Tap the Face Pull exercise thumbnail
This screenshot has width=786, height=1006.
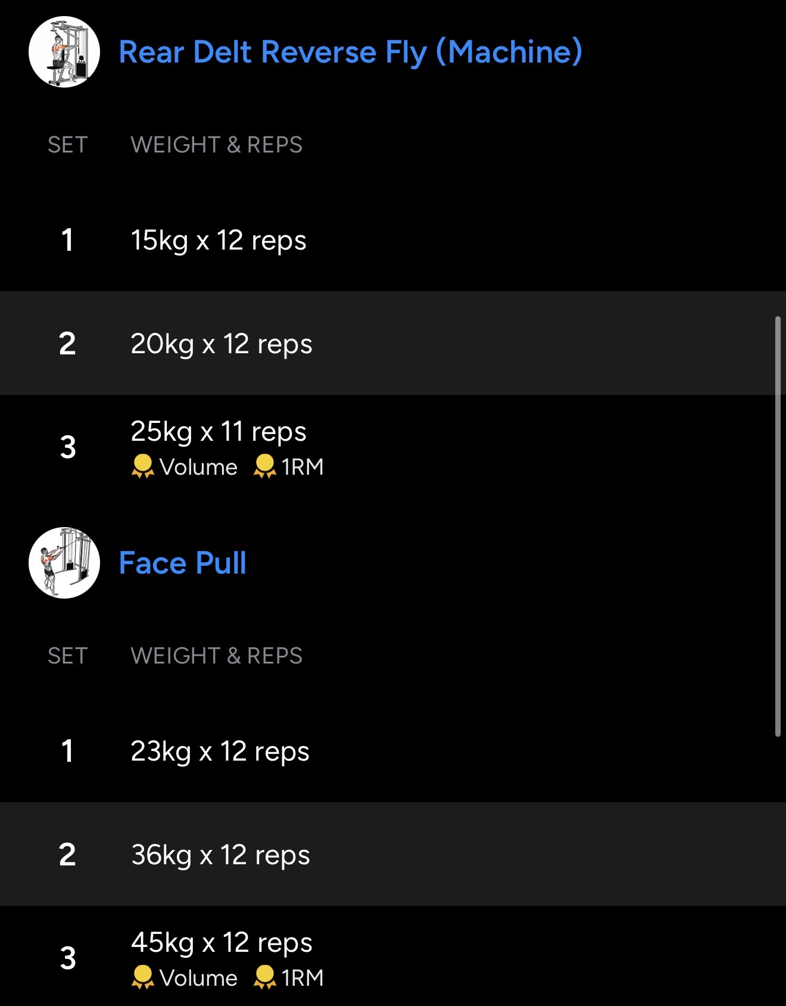point(64,563)
